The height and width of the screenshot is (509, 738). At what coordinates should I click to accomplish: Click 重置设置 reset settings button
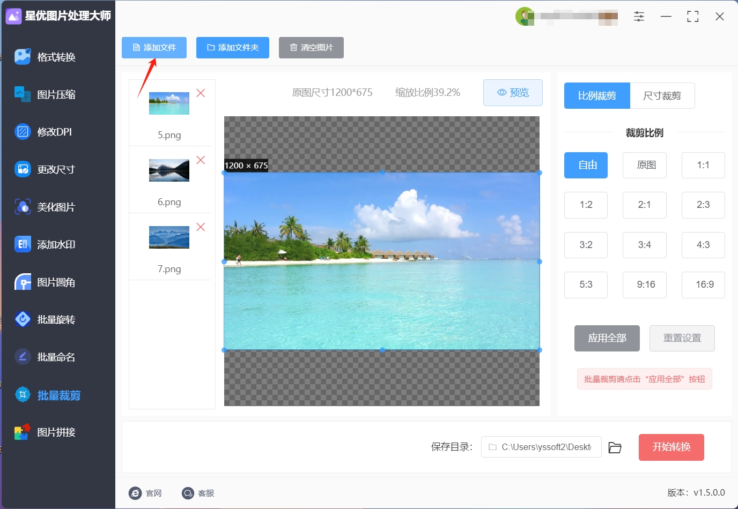click(x=682, y=339)
